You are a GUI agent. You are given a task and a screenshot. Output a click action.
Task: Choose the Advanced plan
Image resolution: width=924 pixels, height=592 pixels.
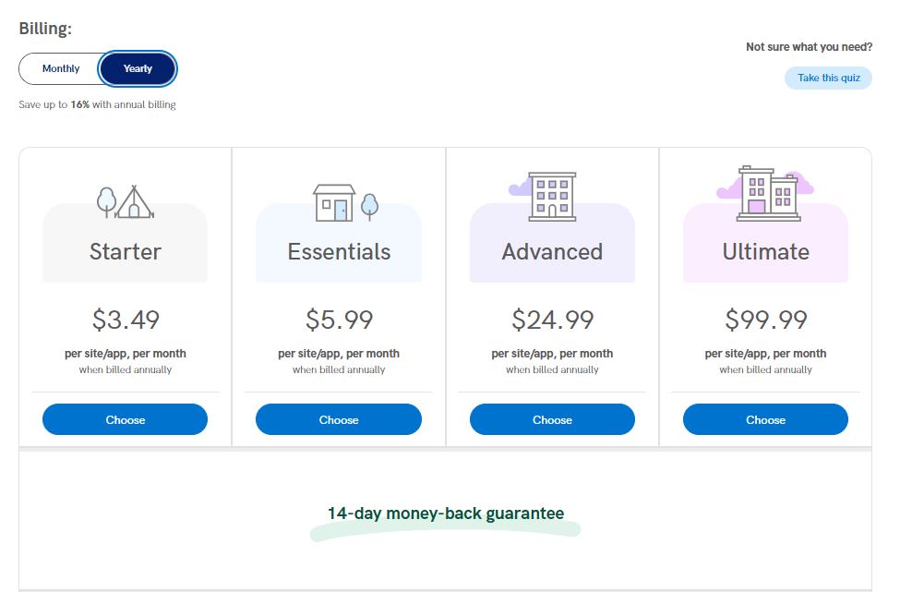(552, 419)
